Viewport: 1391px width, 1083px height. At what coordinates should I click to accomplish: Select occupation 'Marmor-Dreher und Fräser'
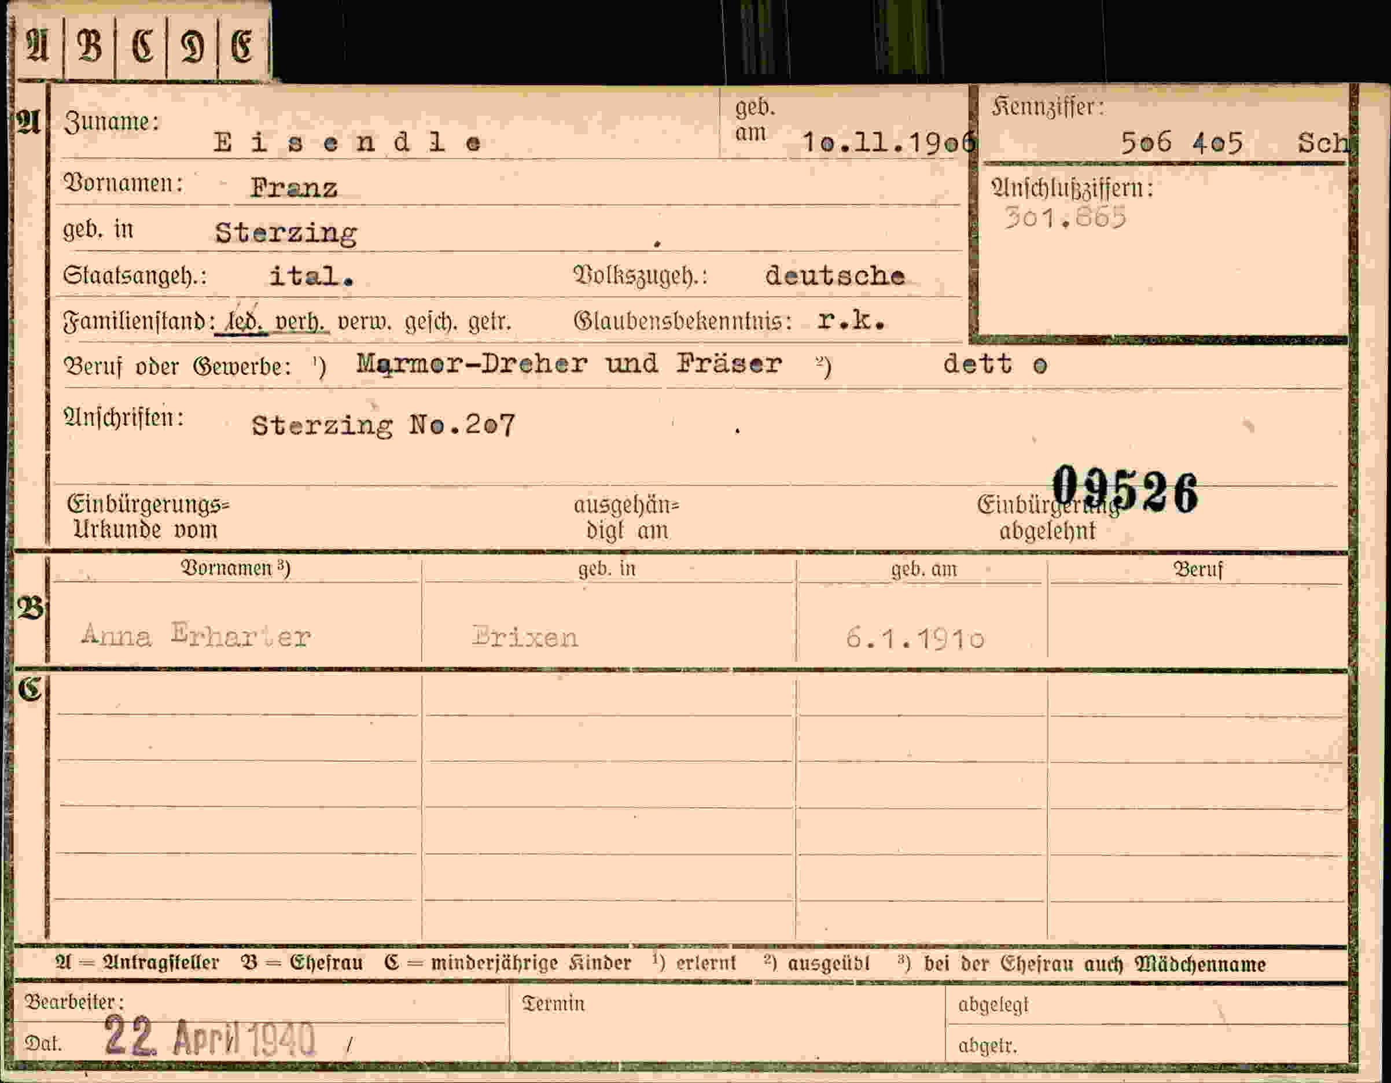click(x=569, y=363)
